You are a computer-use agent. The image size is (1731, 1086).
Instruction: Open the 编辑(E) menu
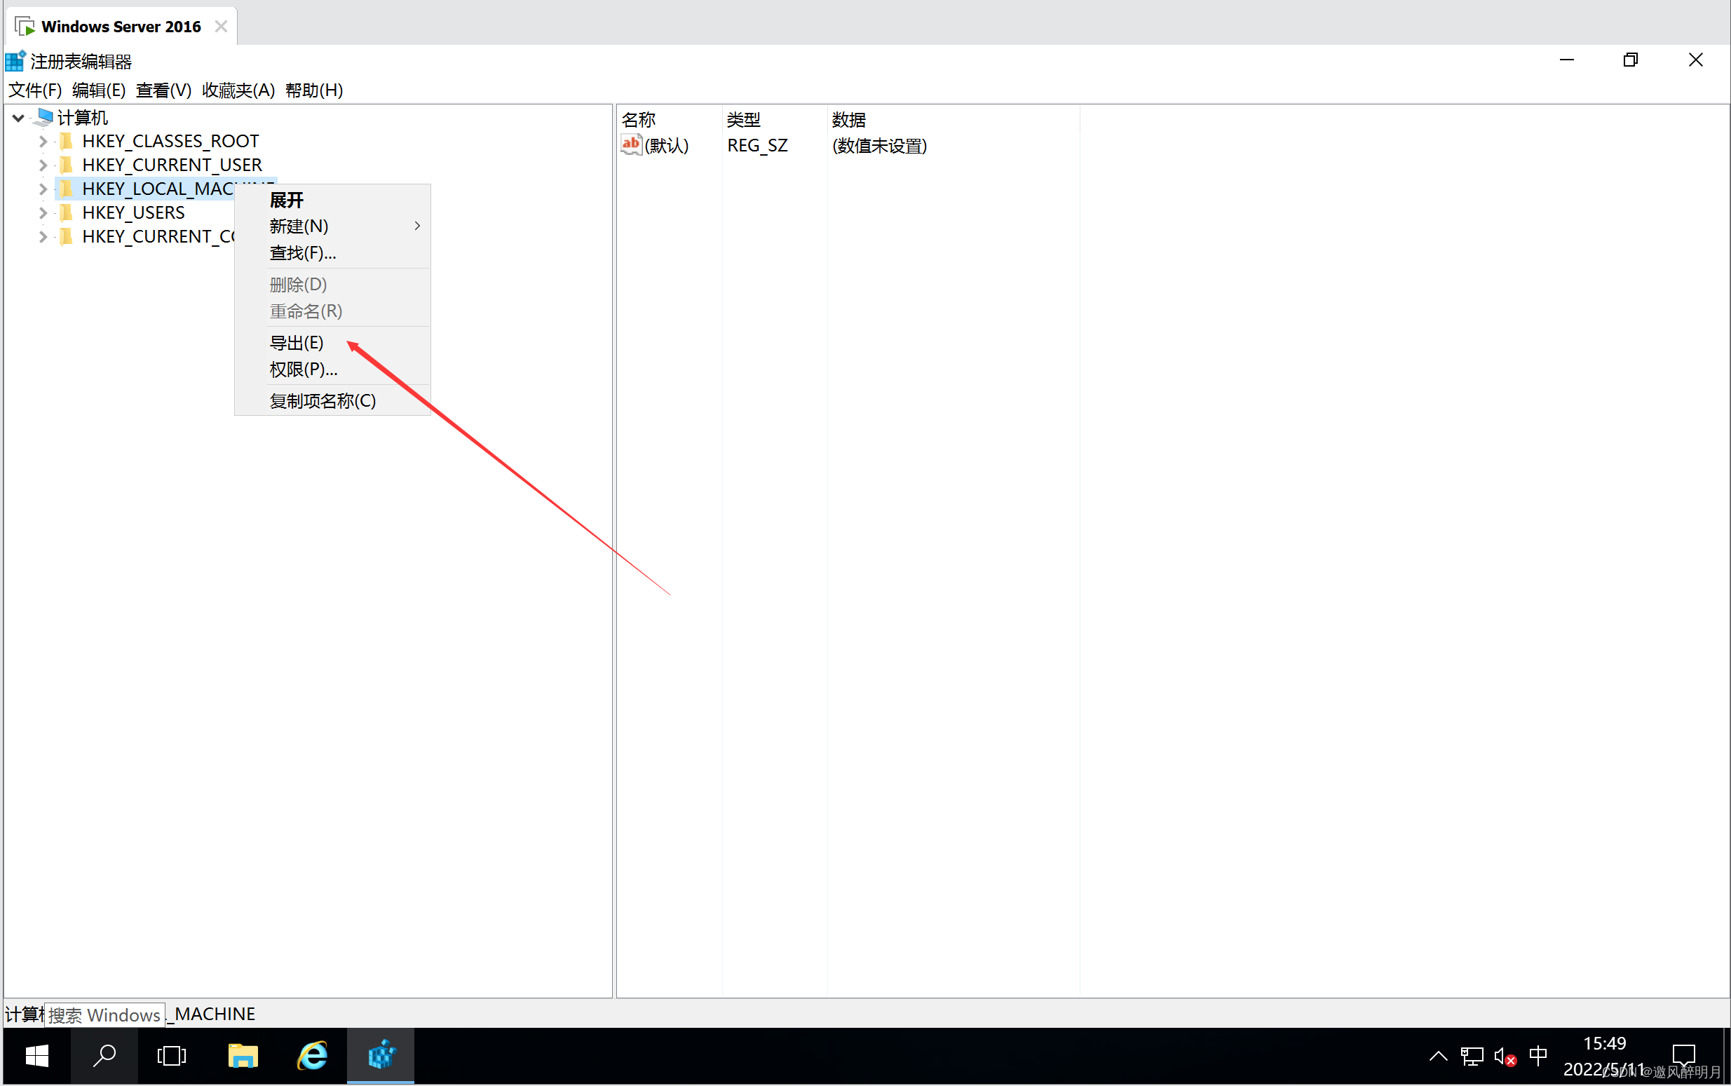click(x=99, y=90)
